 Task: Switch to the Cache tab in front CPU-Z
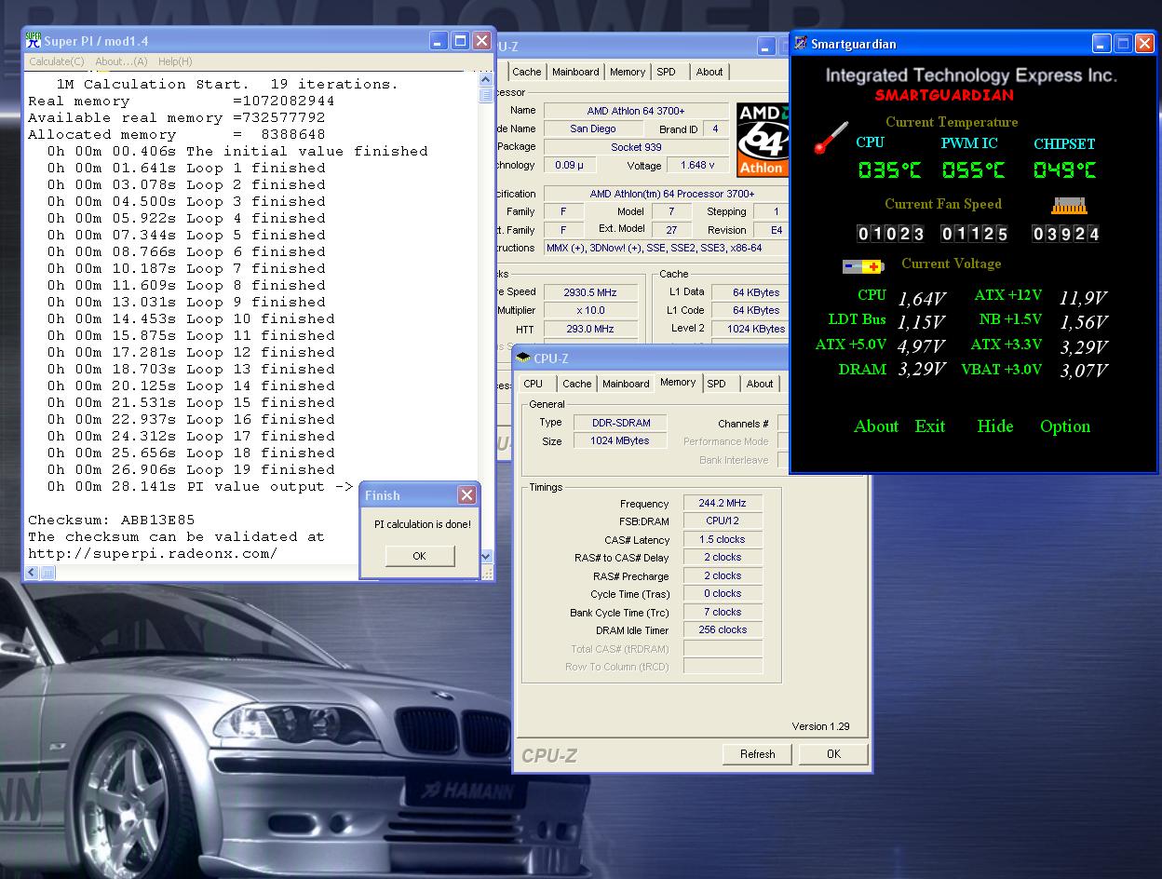point(576,384)
